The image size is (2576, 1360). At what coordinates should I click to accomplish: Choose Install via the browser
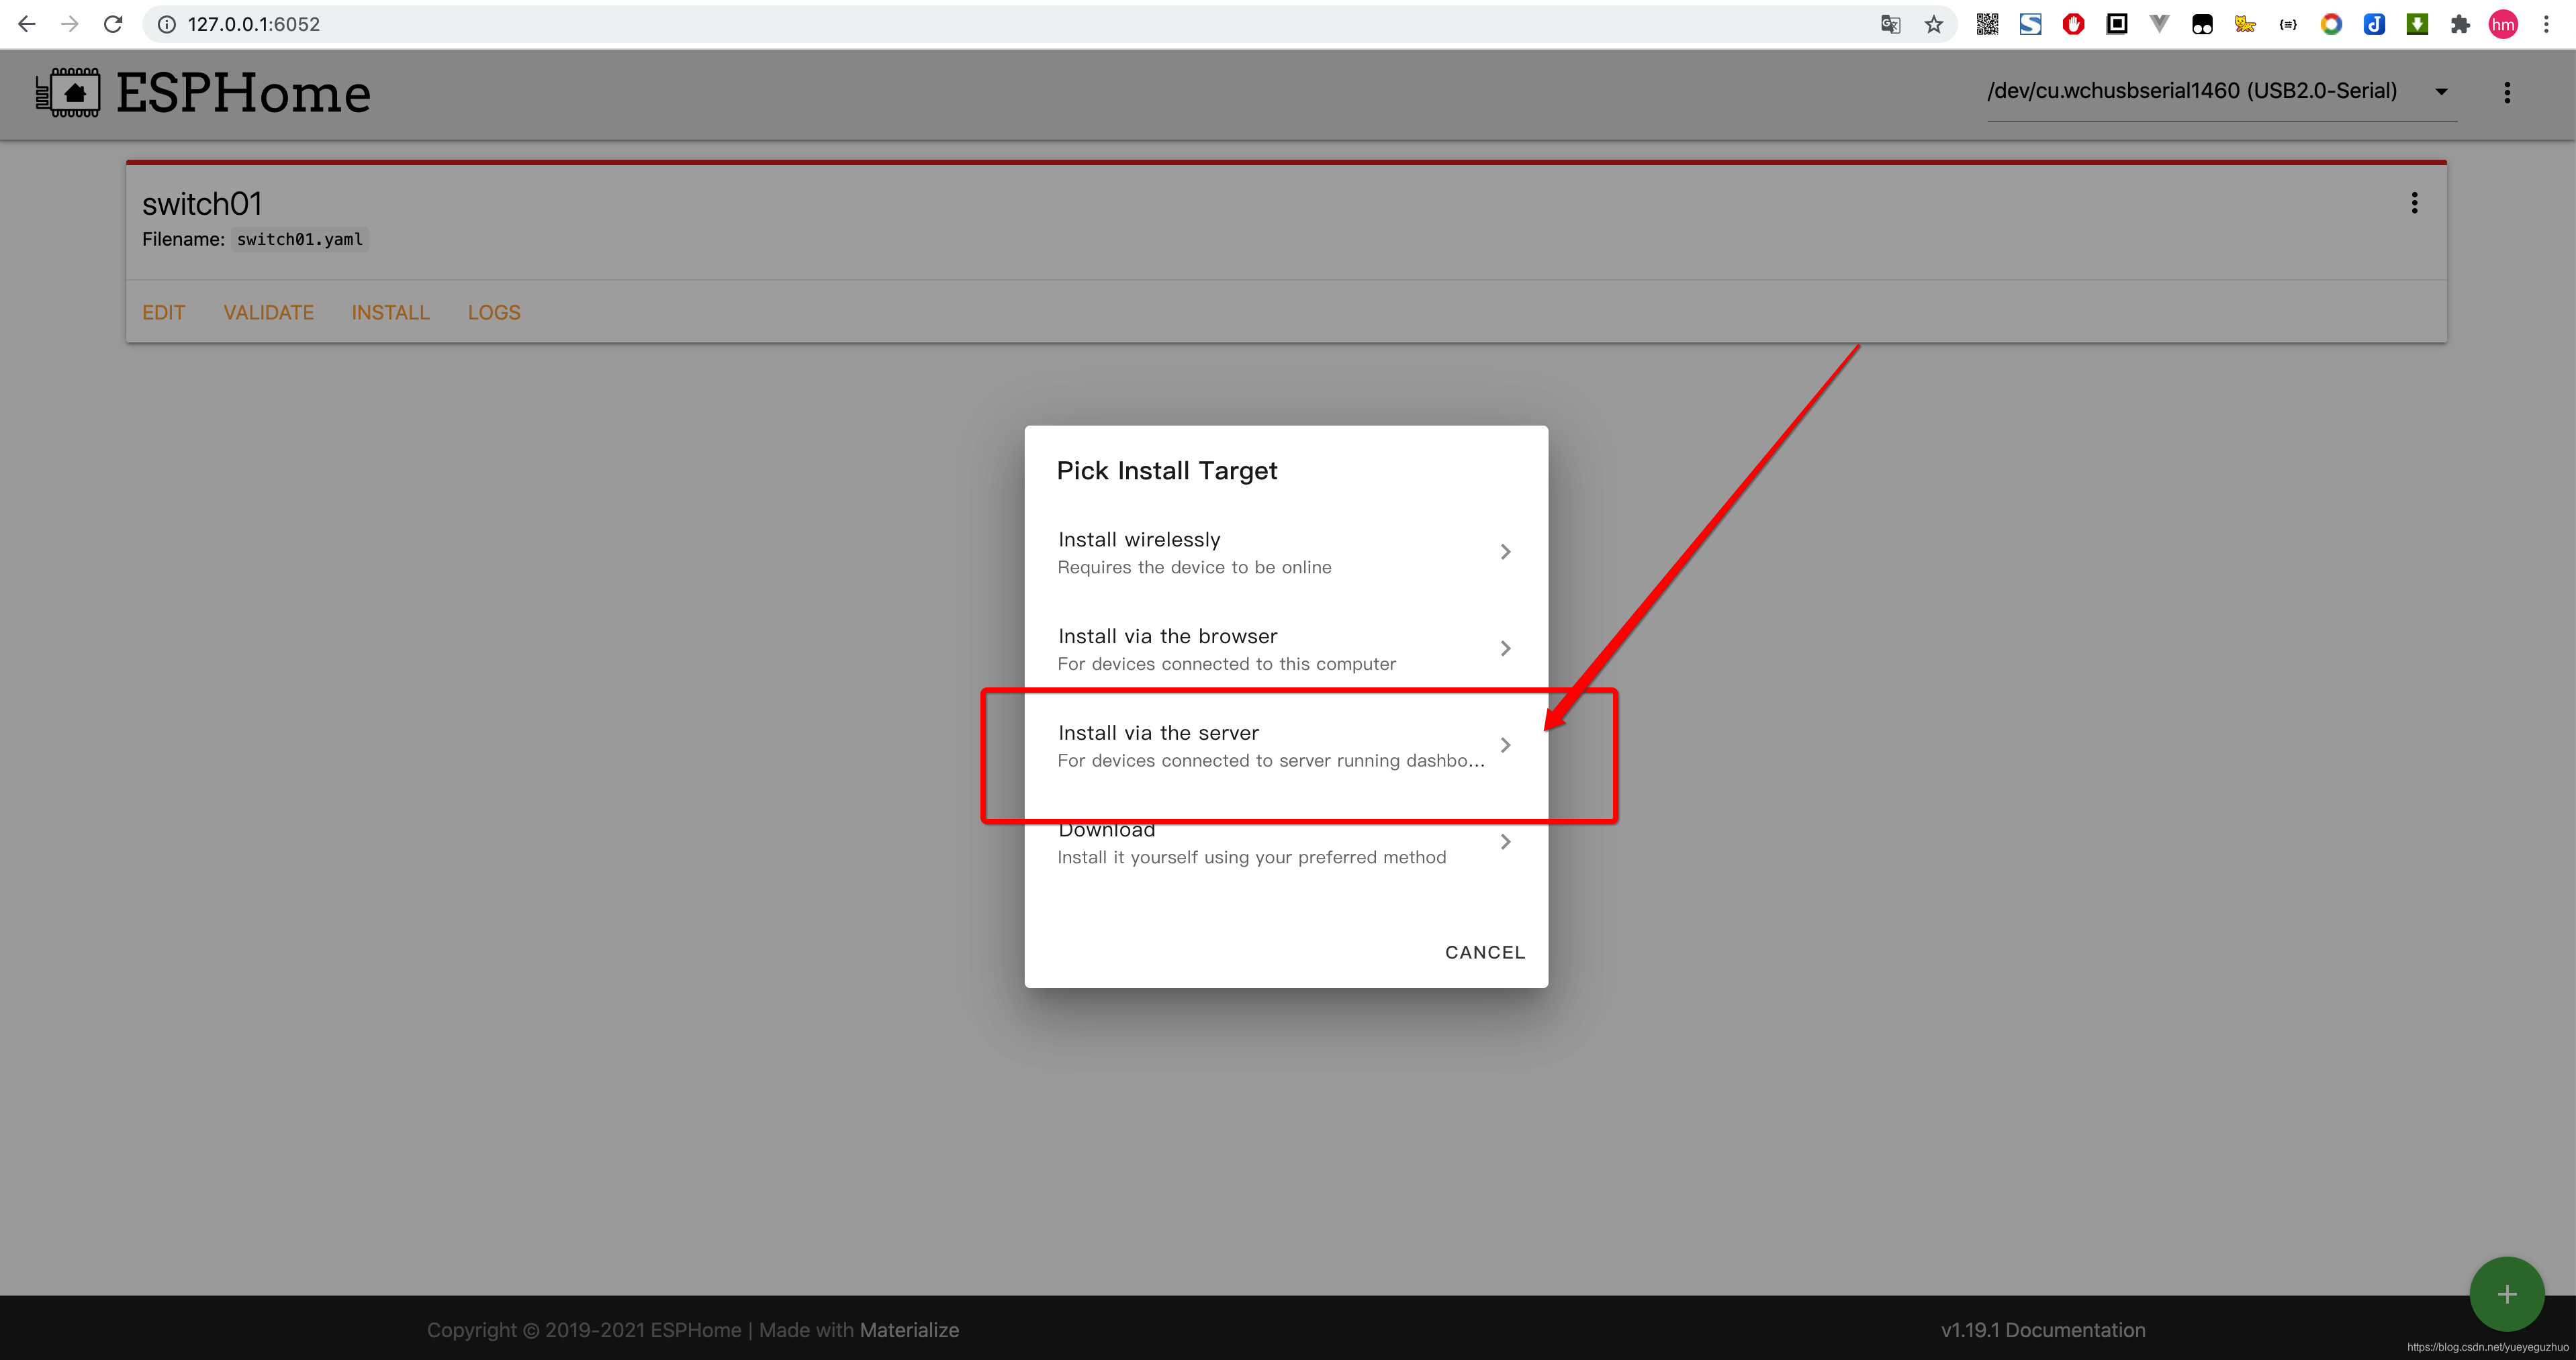click(x=1284, y=648)
